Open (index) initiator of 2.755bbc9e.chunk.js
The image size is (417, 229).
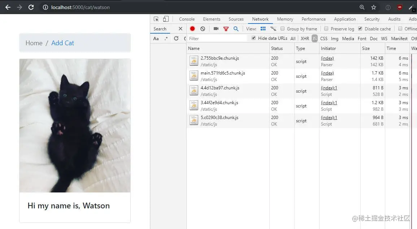(327, 58)
